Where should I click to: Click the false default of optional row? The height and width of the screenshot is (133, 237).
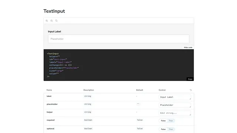click(140, 129)
